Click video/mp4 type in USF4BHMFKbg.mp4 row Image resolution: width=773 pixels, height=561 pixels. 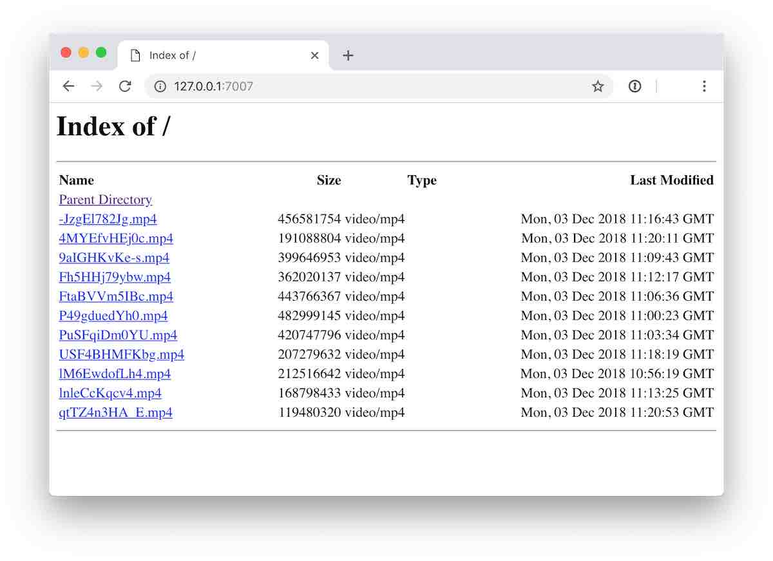click(x=375, y=354)
